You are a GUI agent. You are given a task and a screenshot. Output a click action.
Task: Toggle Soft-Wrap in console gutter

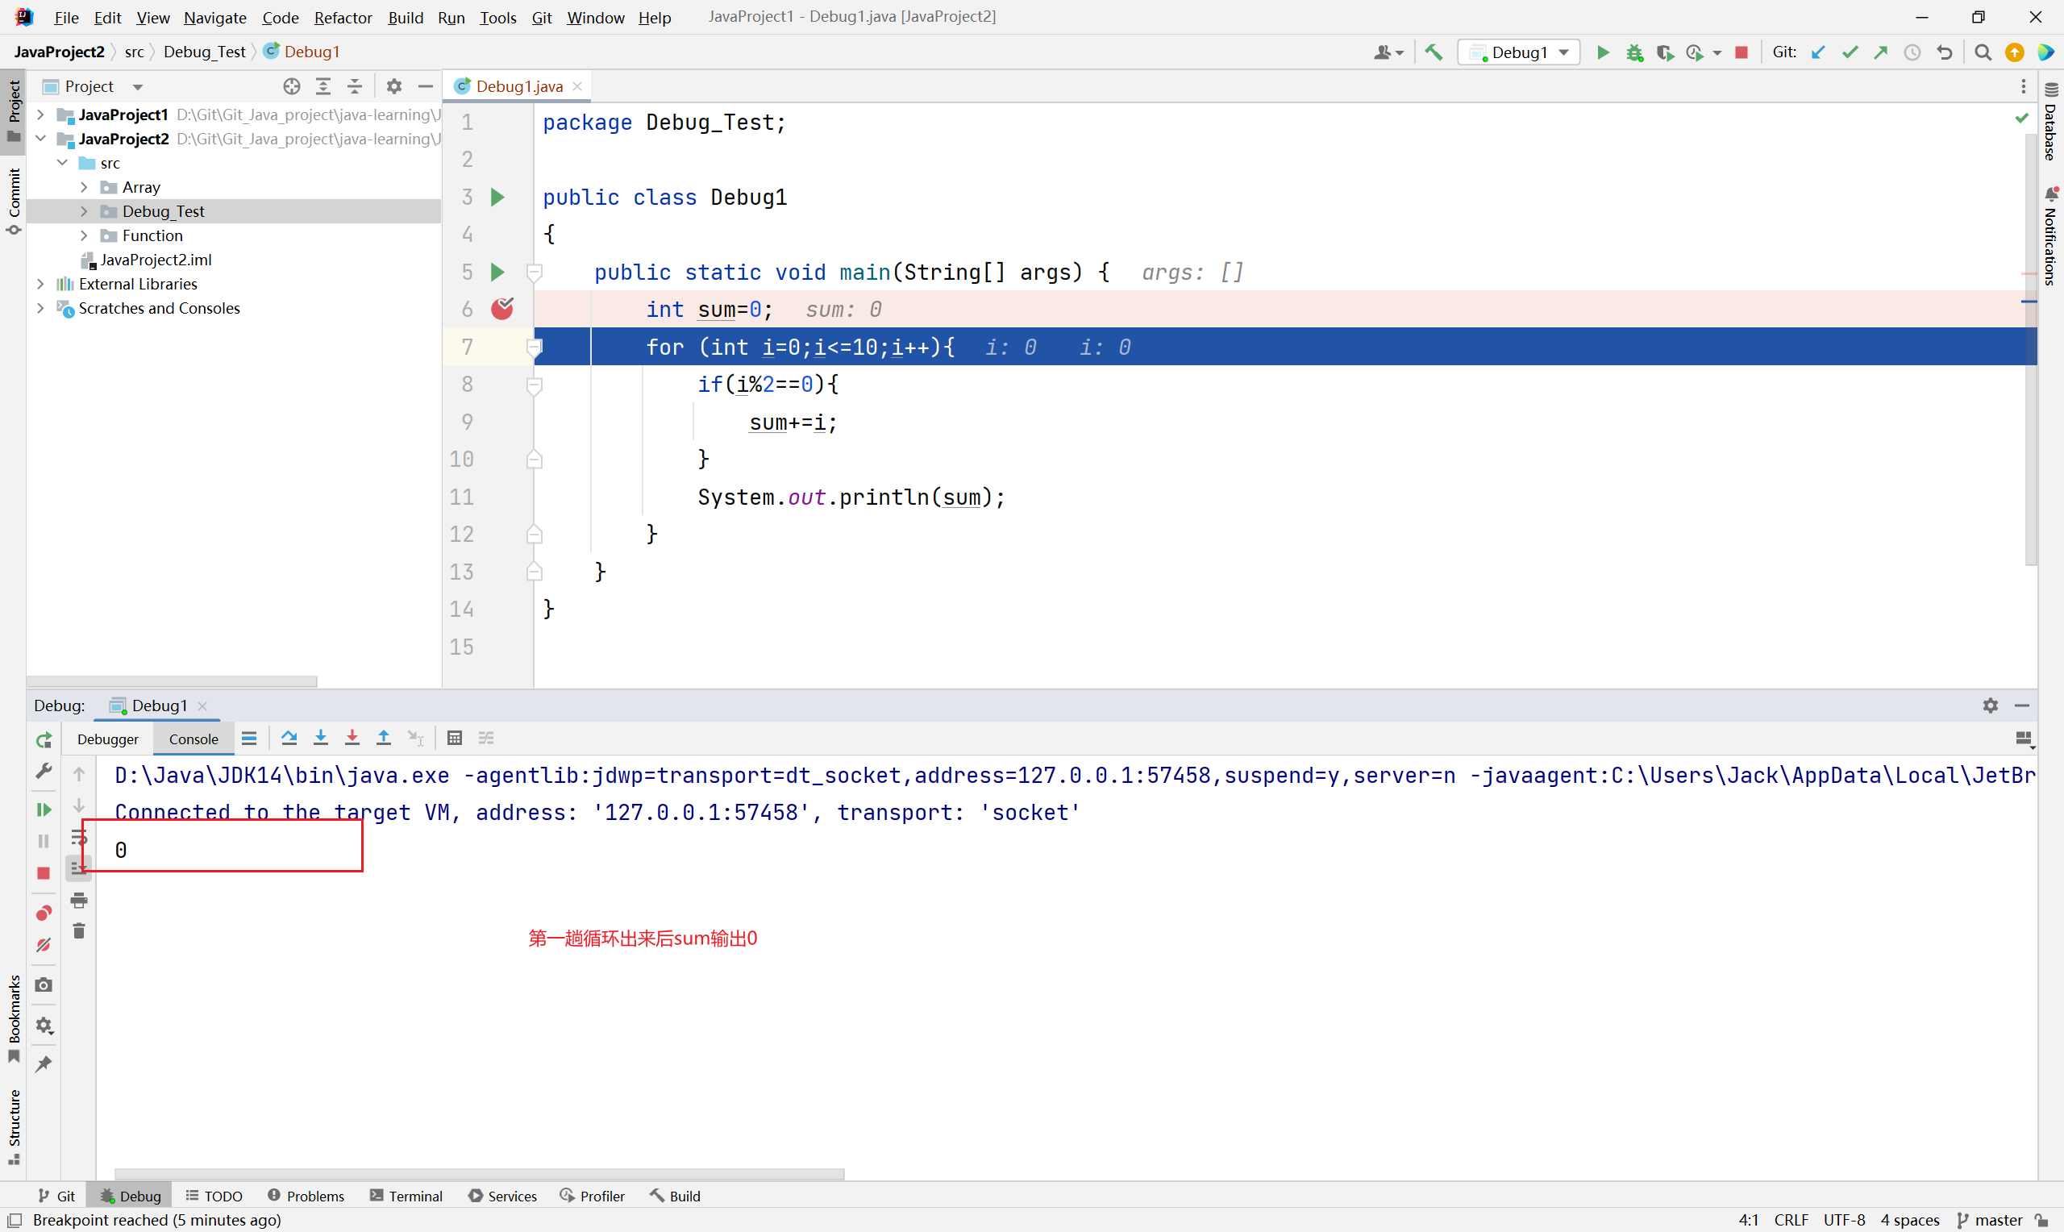[x=79, y=837]
